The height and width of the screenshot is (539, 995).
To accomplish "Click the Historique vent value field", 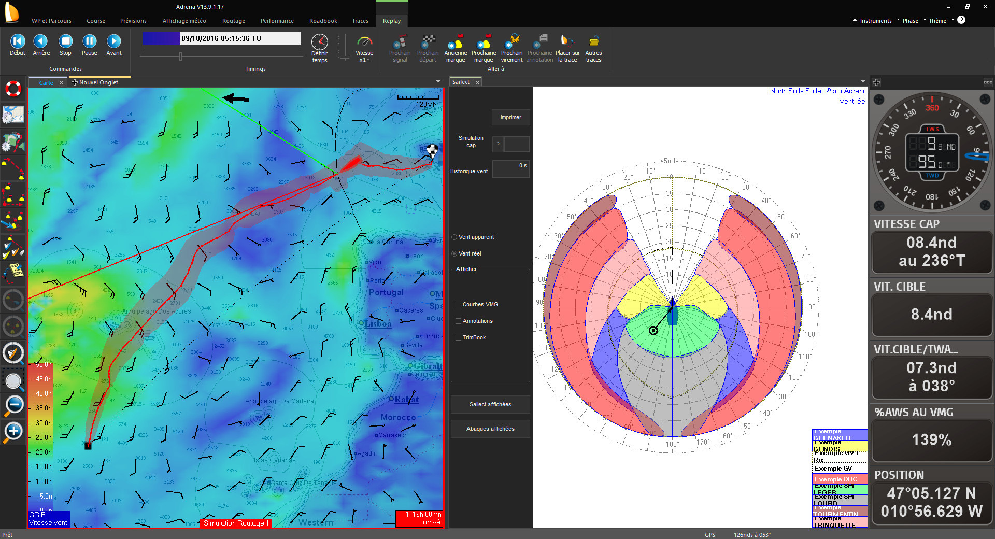I will tap(510, 169).
